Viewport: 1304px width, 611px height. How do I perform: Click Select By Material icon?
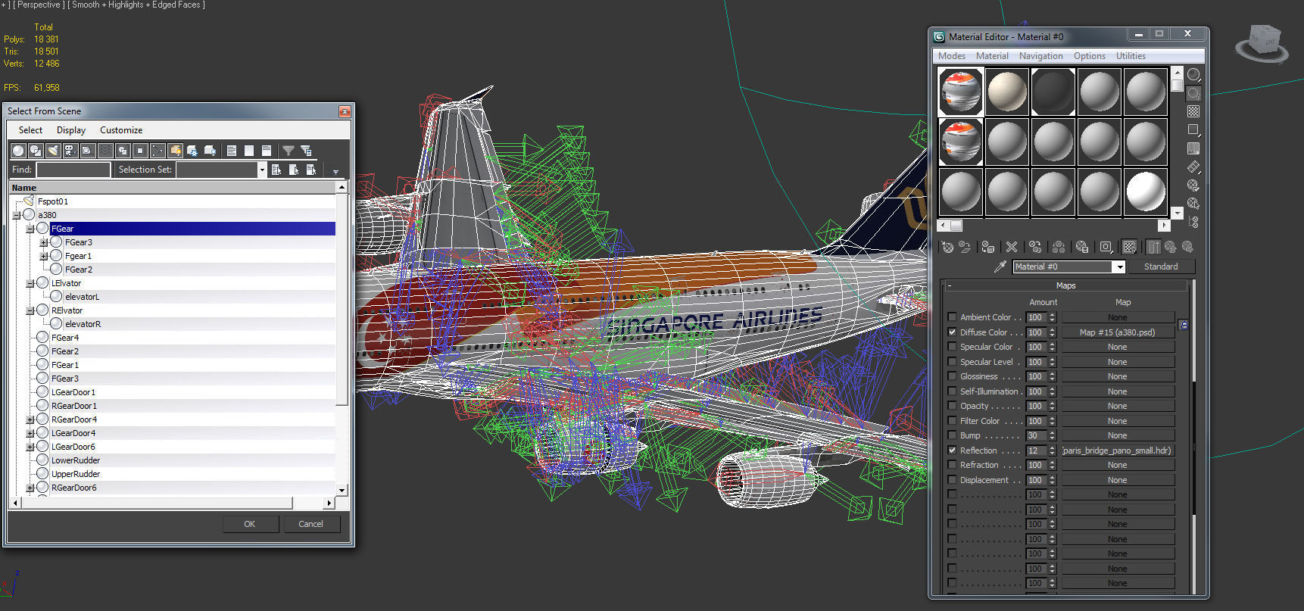tap(1193, 203)
